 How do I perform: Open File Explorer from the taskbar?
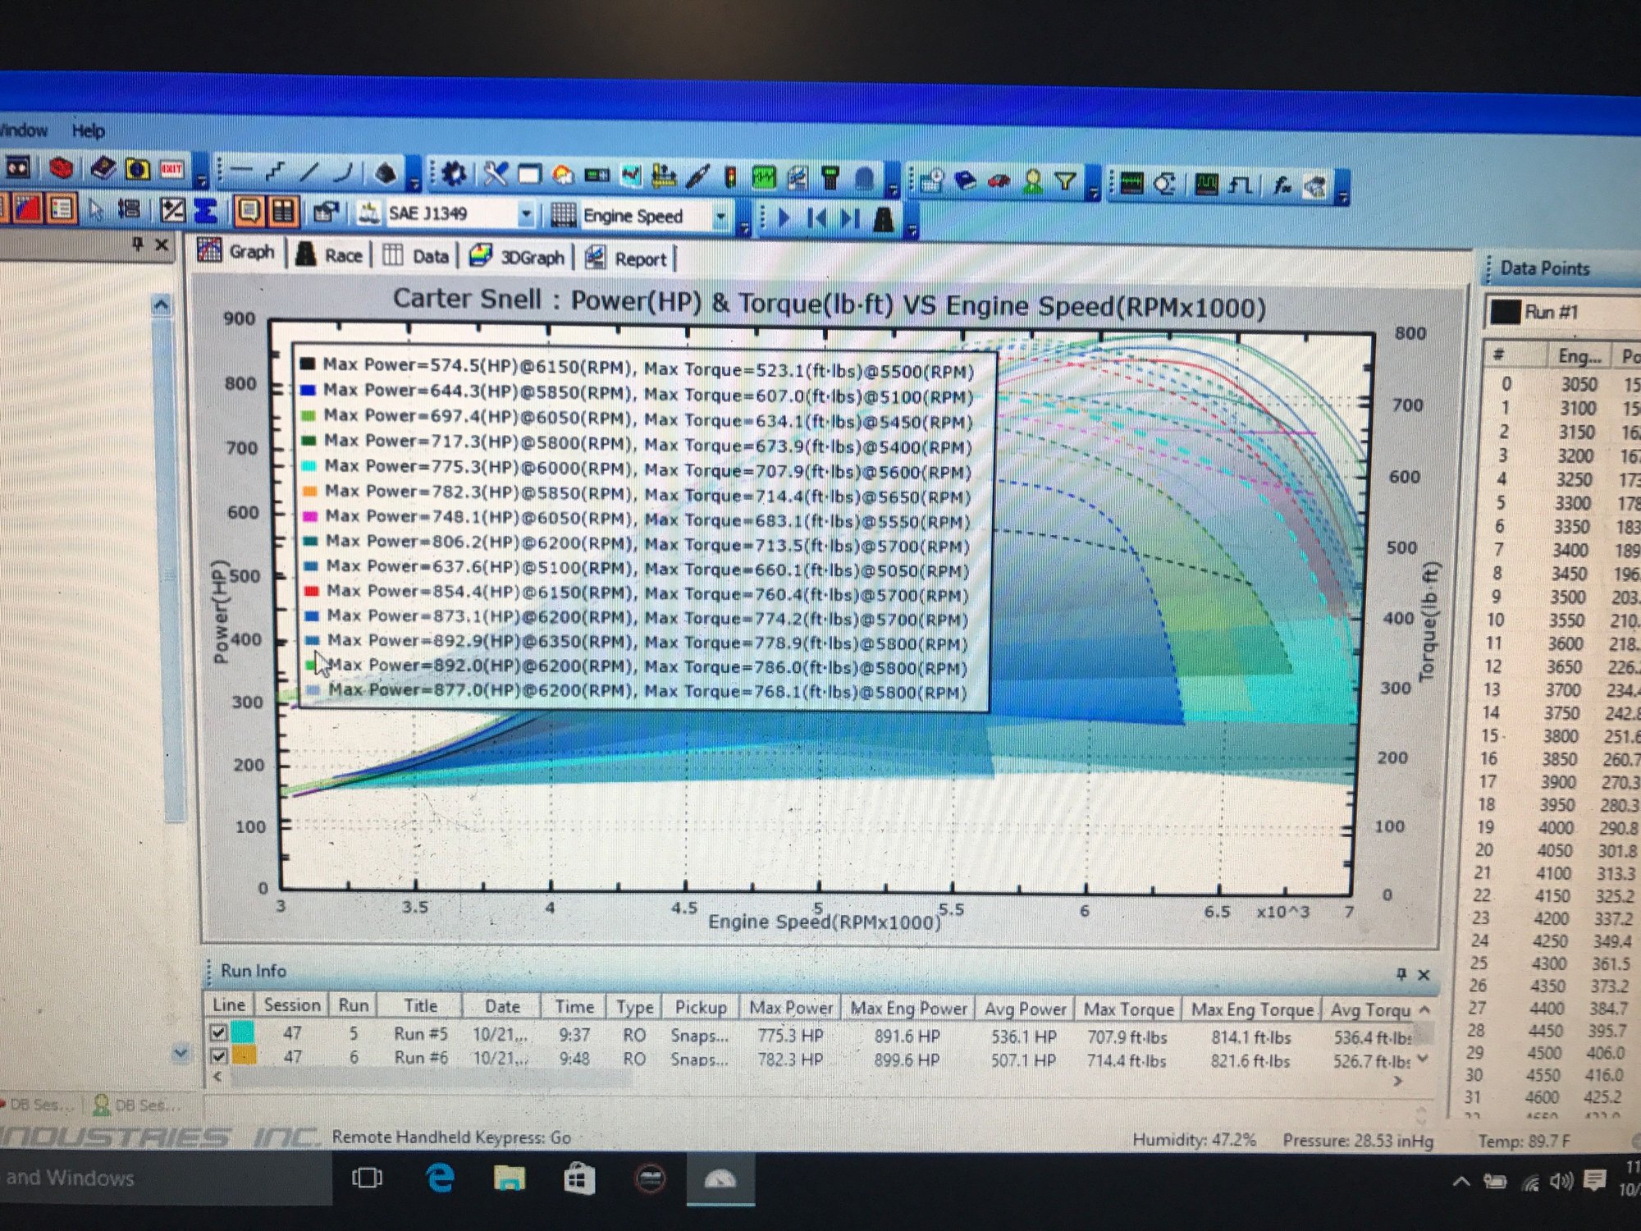(509, 1179)
